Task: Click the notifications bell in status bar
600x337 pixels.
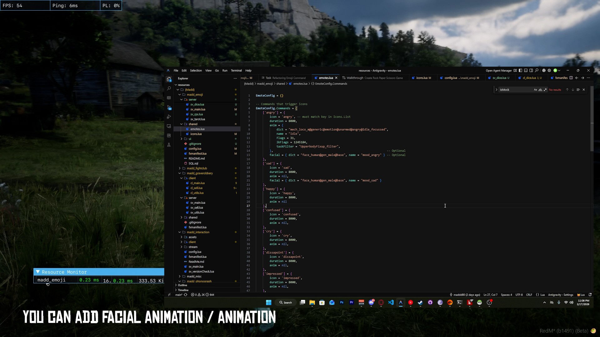Action: coord(590,295)
